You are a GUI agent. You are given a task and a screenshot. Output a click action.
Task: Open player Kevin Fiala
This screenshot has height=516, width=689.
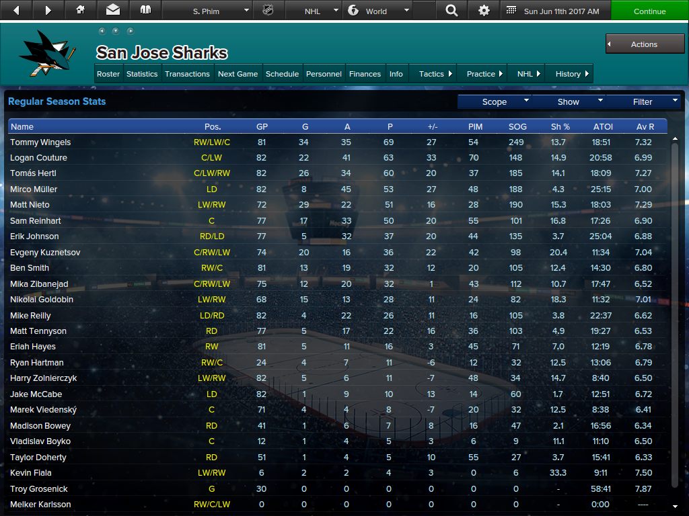pyautogui.click(x=31, y=472)
